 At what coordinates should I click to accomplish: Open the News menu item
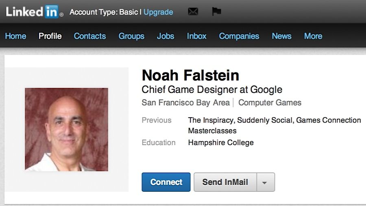coord(281,36)
